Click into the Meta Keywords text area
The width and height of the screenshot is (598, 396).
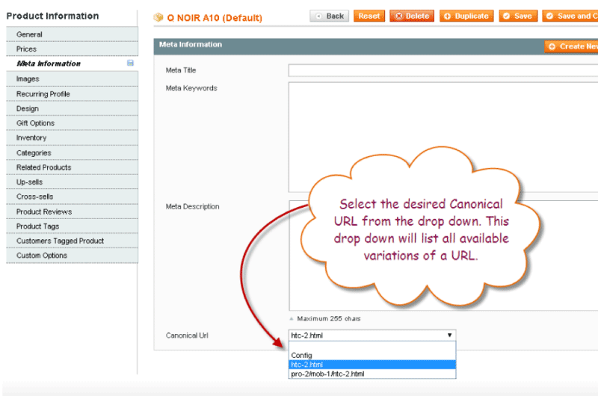443,137
